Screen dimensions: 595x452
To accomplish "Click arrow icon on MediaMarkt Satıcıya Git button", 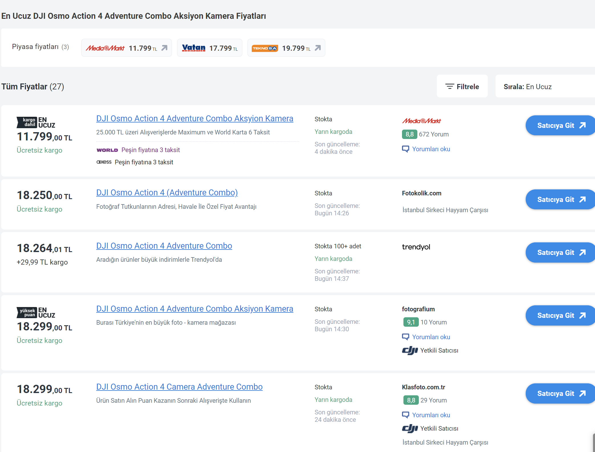I will (582, 125).
